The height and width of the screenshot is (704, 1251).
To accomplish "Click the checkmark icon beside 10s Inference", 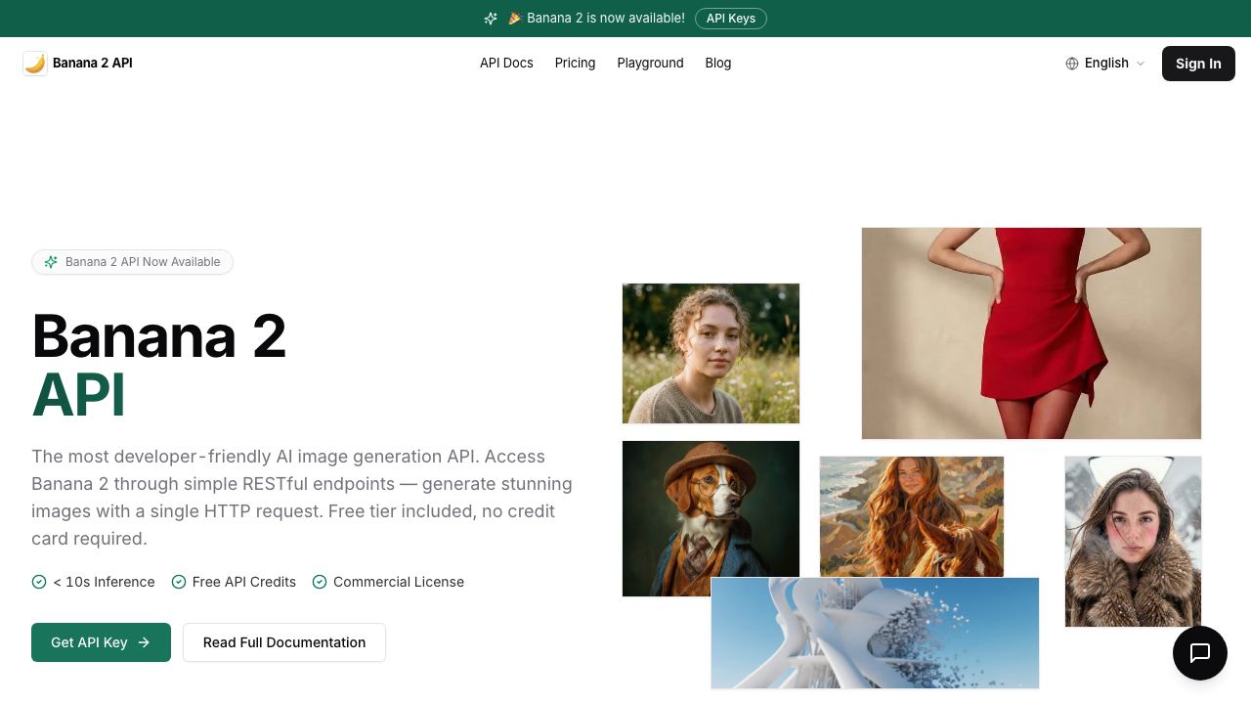I will tap(39, 582).
